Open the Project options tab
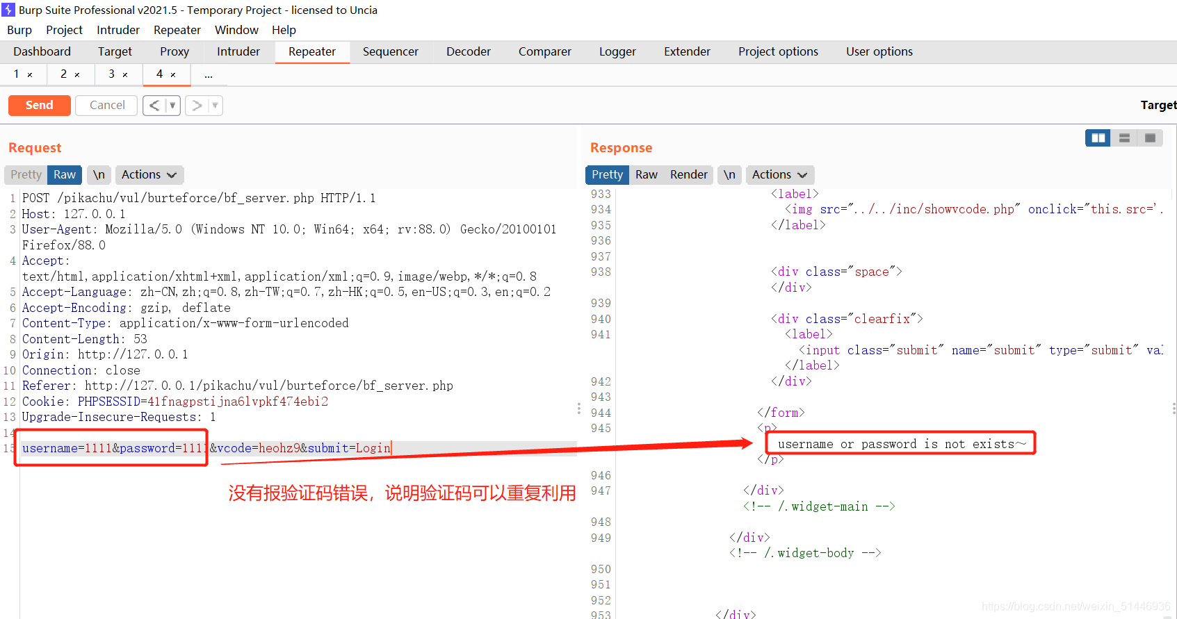 tap(778, 51)
